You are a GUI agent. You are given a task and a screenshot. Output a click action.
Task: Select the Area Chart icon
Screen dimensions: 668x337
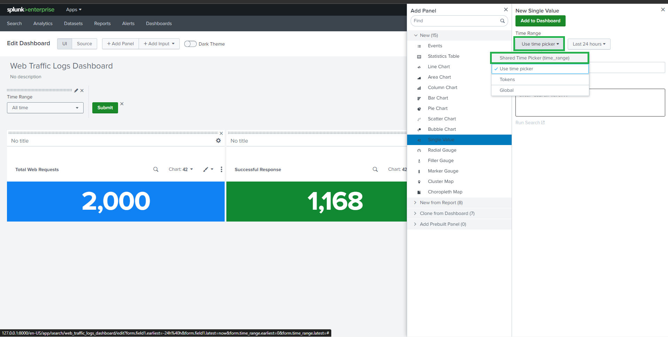pyautogui.click(x=419, y=77)
